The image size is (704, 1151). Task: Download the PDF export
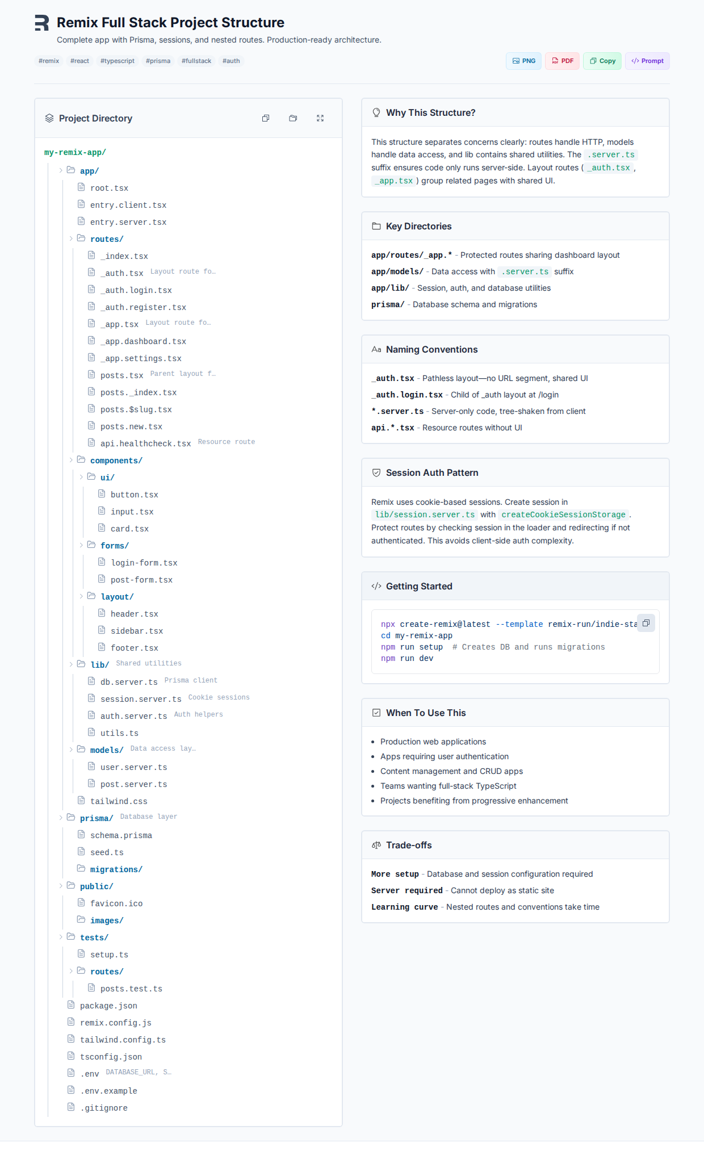562,61
